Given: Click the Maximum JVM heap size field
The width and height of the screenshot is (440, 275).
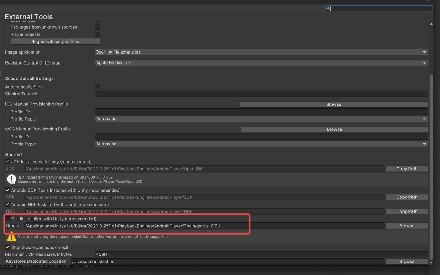Looking at the screenshot, I should click(x=261, y=254).
